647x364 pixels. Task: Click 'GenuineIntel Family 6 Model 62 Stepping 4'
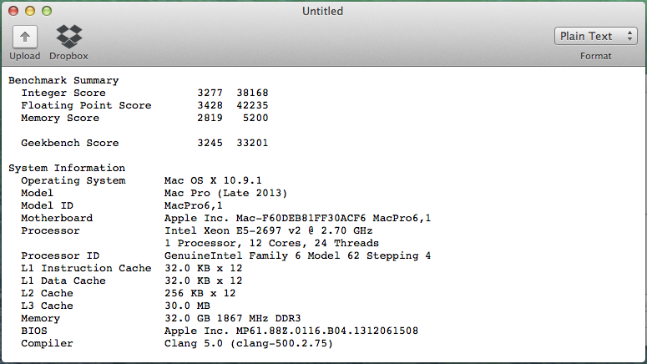[x=297, y=255]
